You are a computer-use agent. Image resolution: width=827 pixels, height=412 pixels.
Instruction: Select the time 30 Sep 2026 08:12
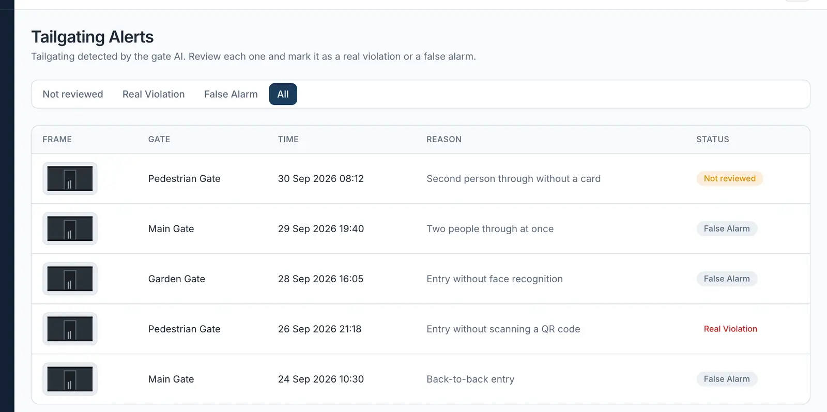point(321,178)
